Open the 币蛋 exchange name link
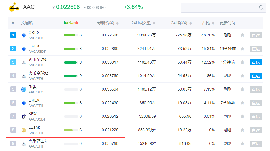This screenshot has width=270, height=151. [x=32, y=87]
